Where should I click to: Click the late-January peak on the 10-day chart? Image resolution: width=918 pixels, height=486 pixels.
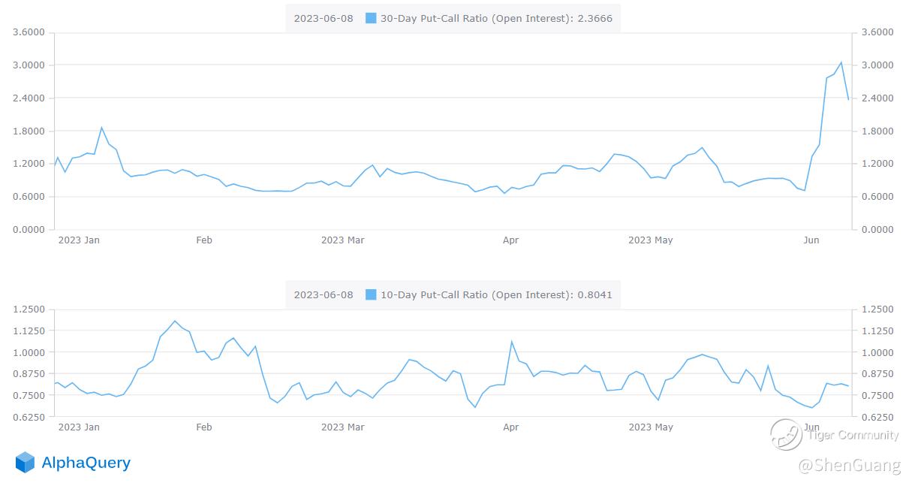point(175,321)
